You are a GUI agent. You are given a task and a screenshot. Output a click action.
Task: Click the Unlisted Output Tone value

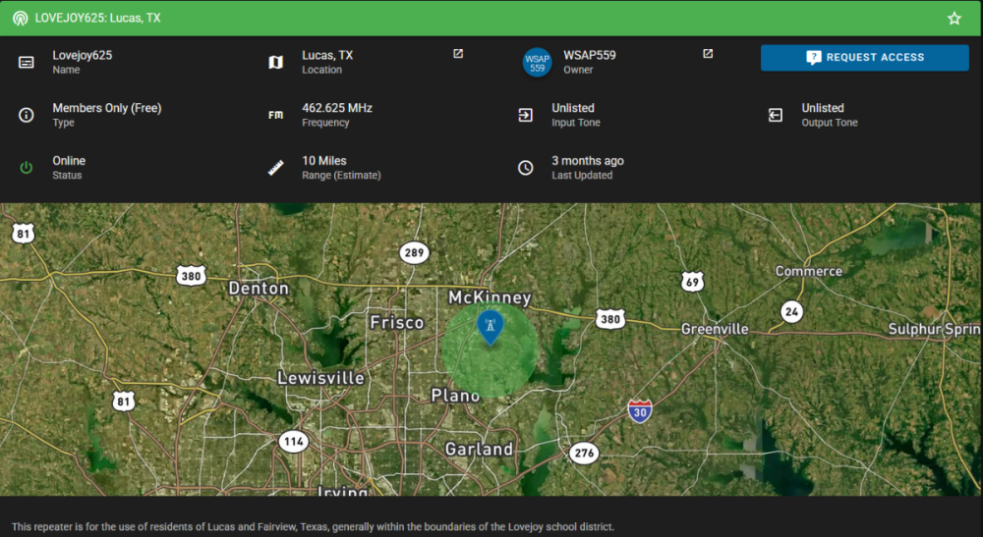pos(823,108)
